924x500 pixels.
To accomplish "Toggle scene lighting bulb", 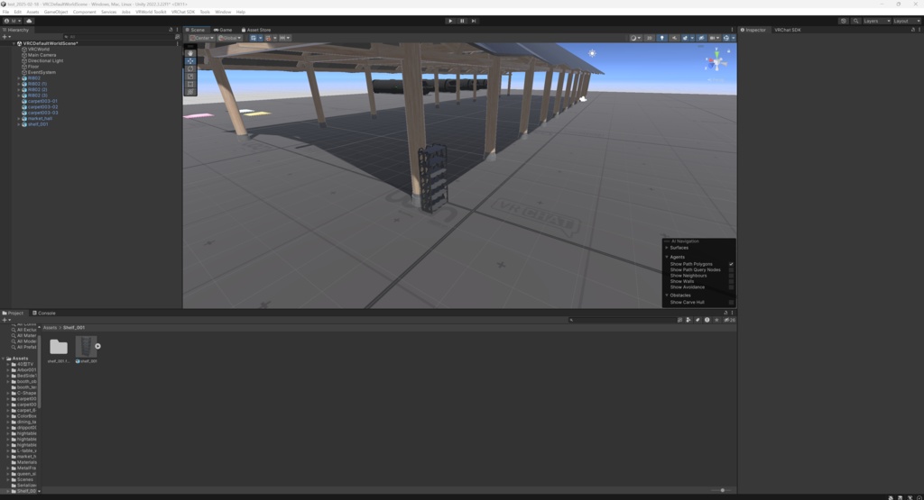I will point(661,38).
